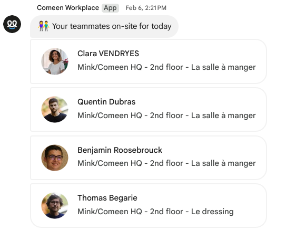
Task: Open the Clara VENDRYES teammate card
Action: (x=149, y=61)
